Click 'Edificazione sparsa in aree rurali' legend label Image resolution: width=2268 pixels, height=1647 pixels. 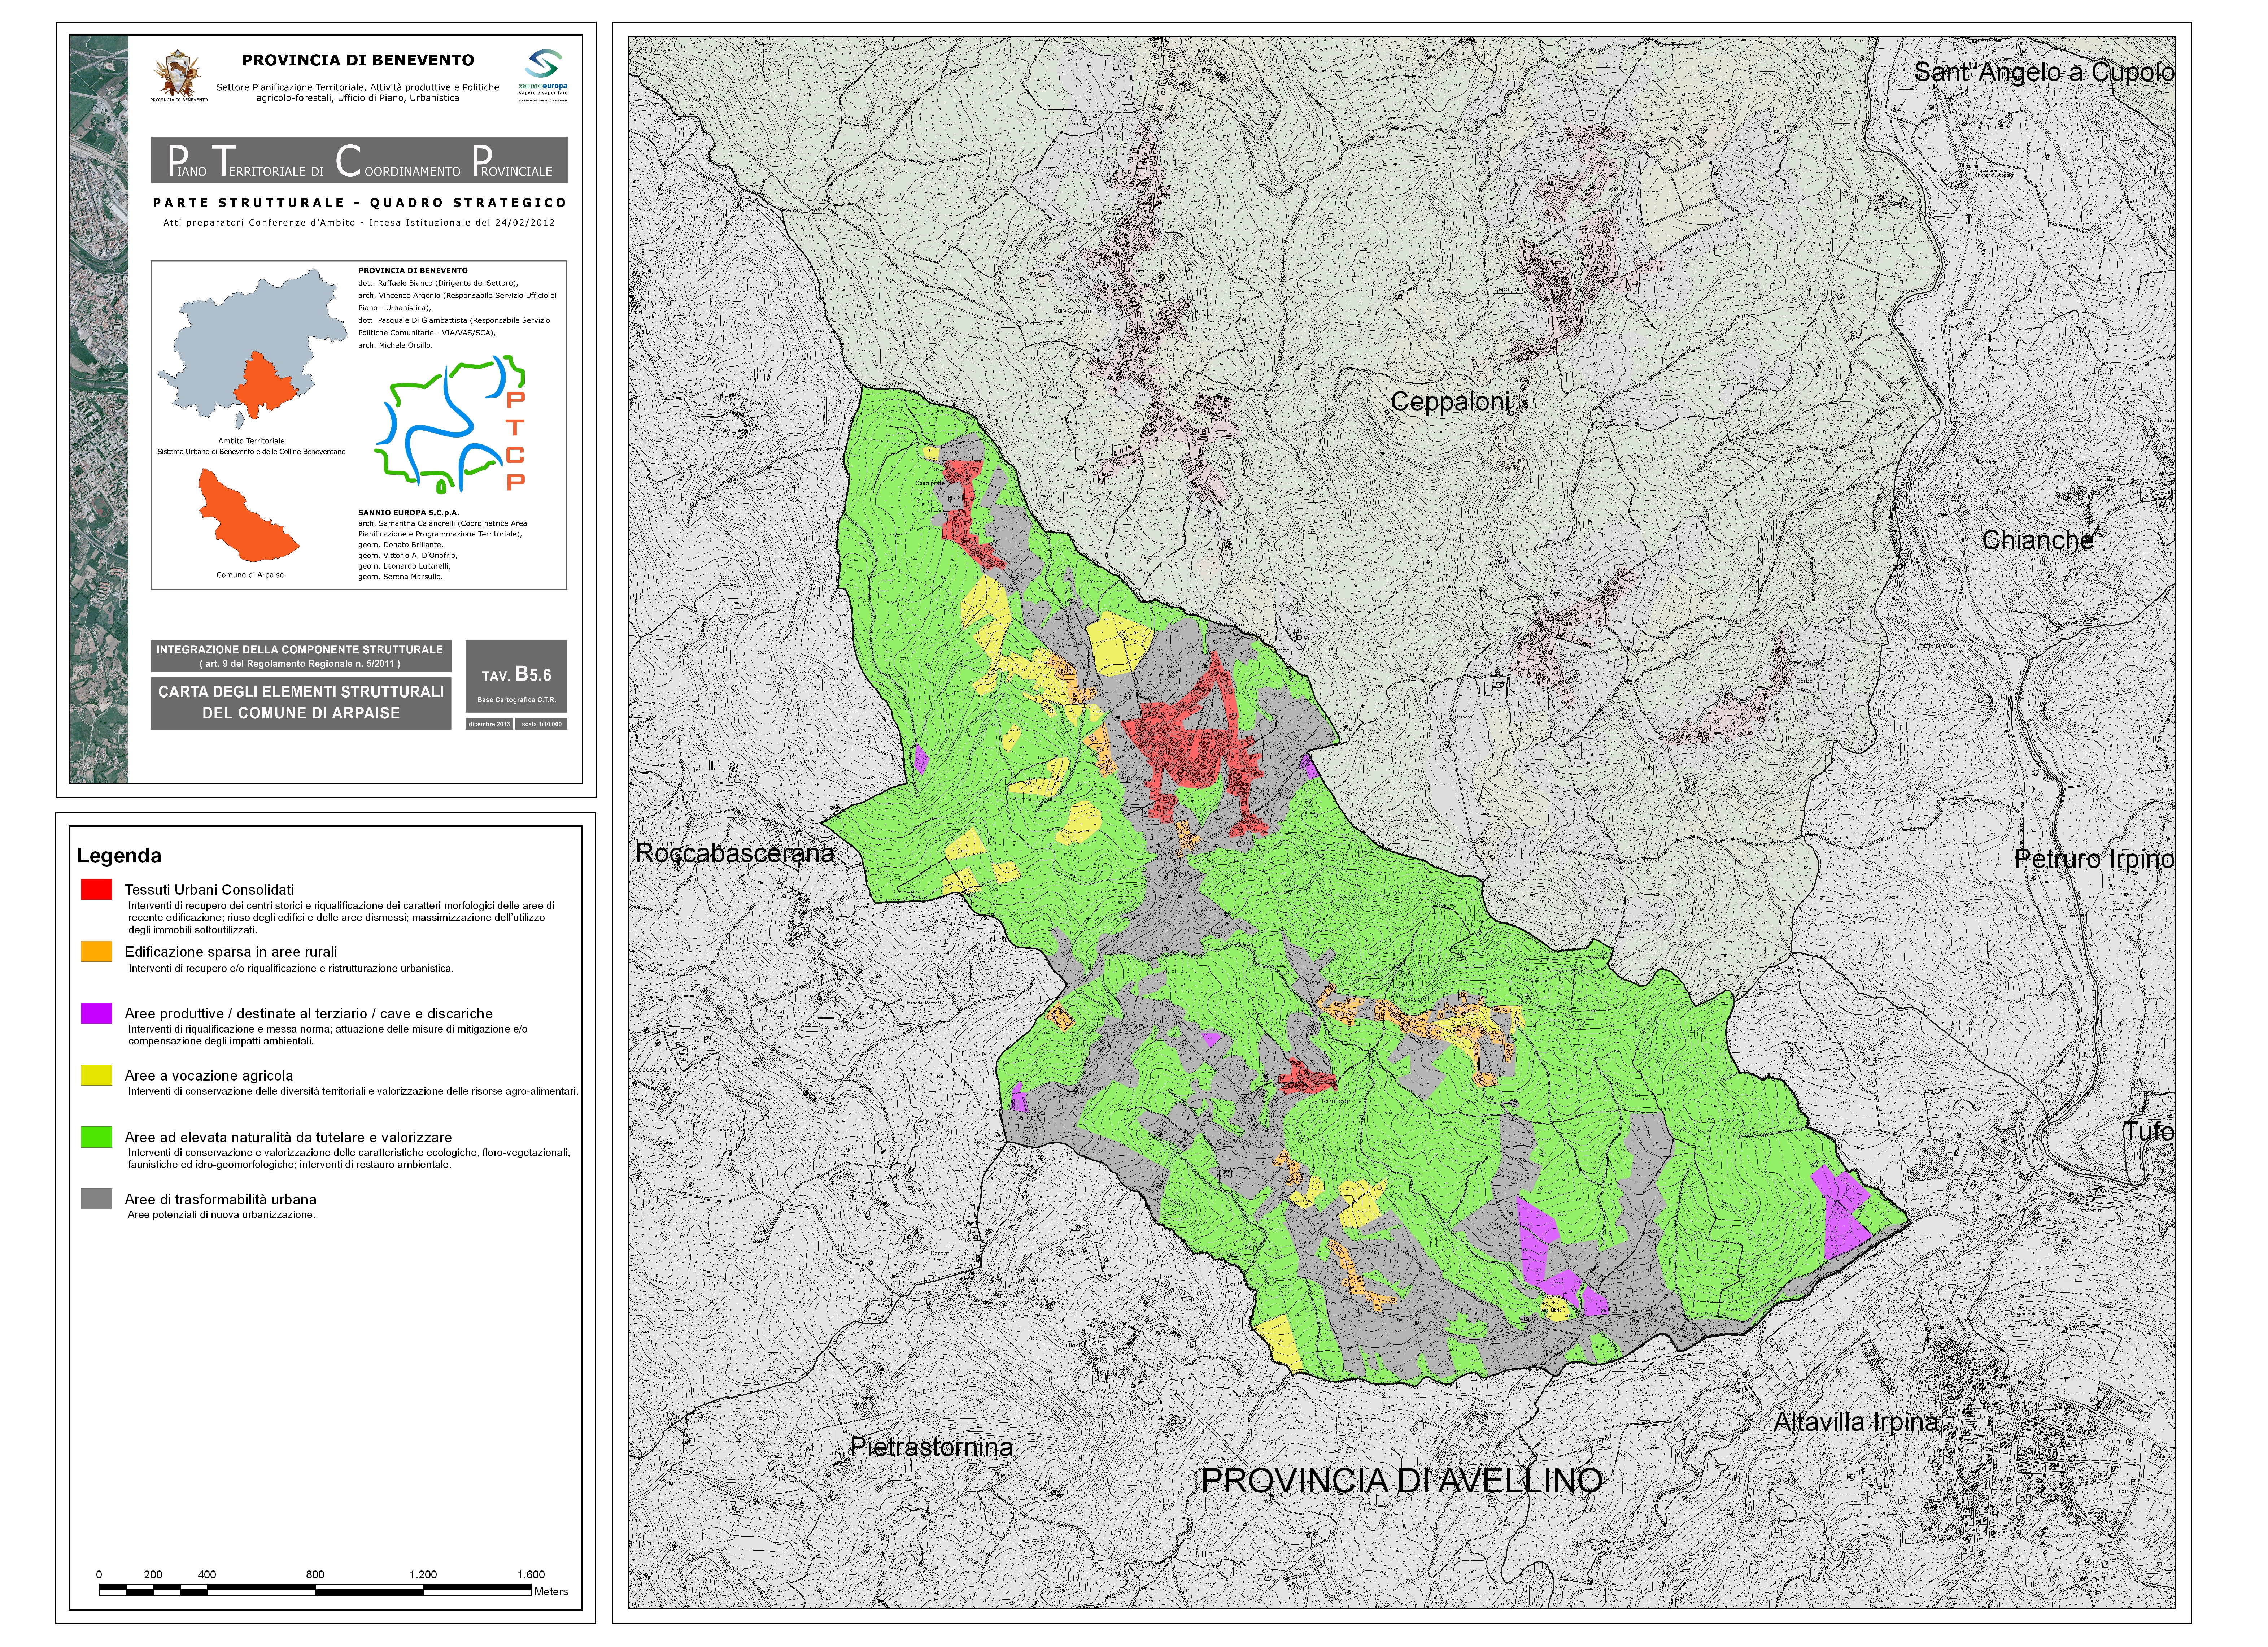[231, 952]
